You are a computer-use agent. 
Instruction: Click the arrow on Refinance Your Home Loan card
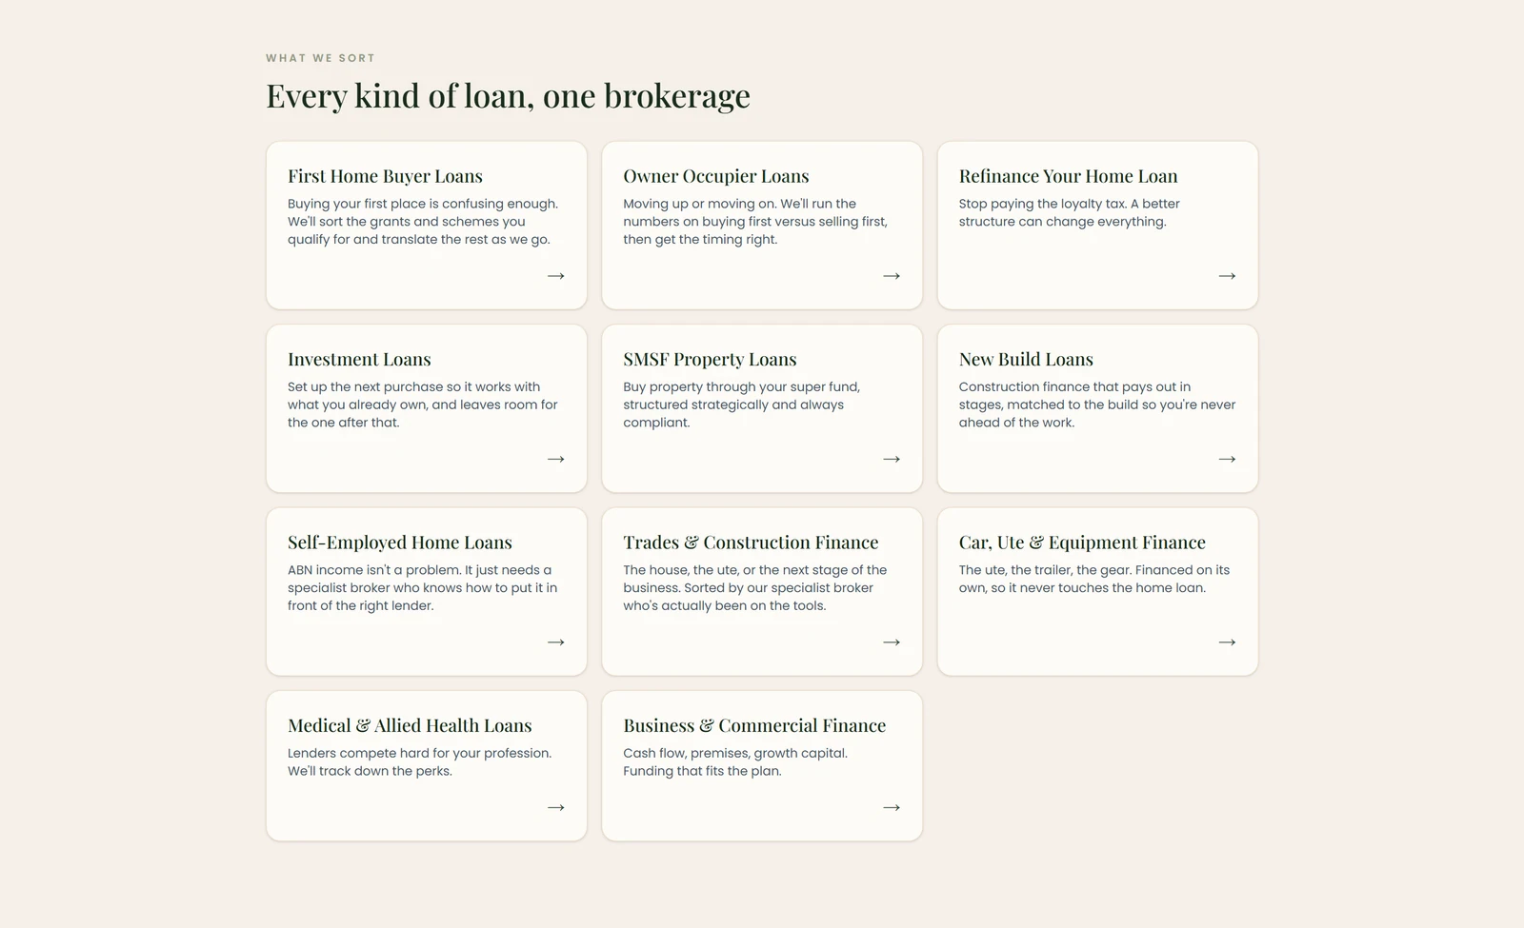(x=1227, y=276)
